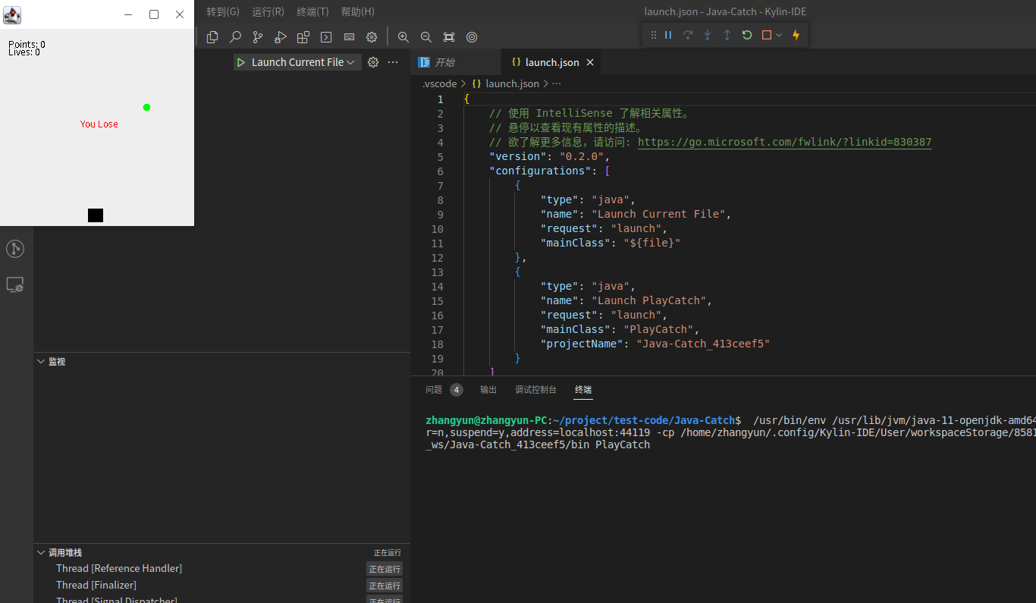Click the Step Into debug icon

point(708,35)
